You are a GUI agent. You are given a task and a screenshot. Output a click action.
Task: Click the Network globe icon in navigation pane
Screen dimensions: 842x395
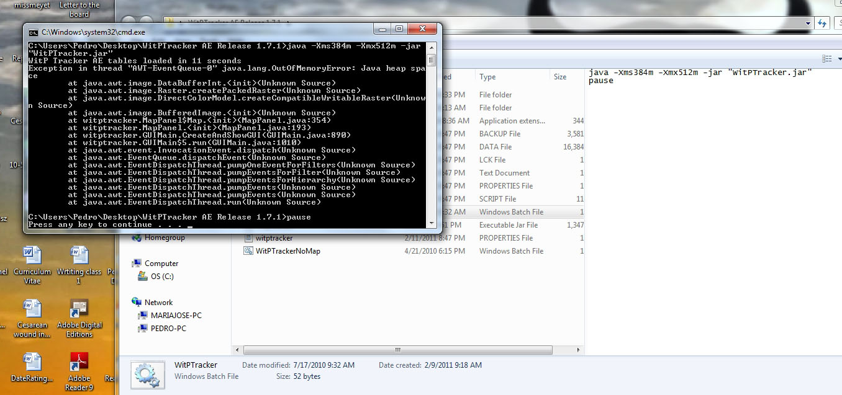137,303
